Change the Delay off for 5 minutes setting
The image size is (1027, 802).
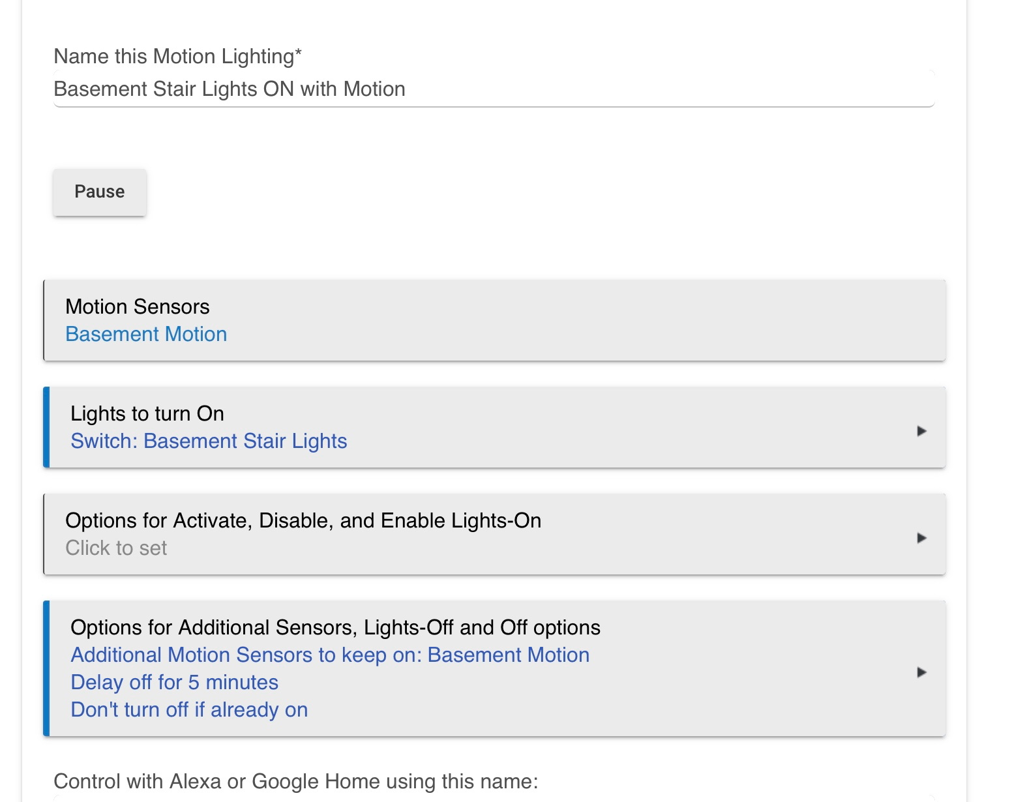(x=175, y=682)
